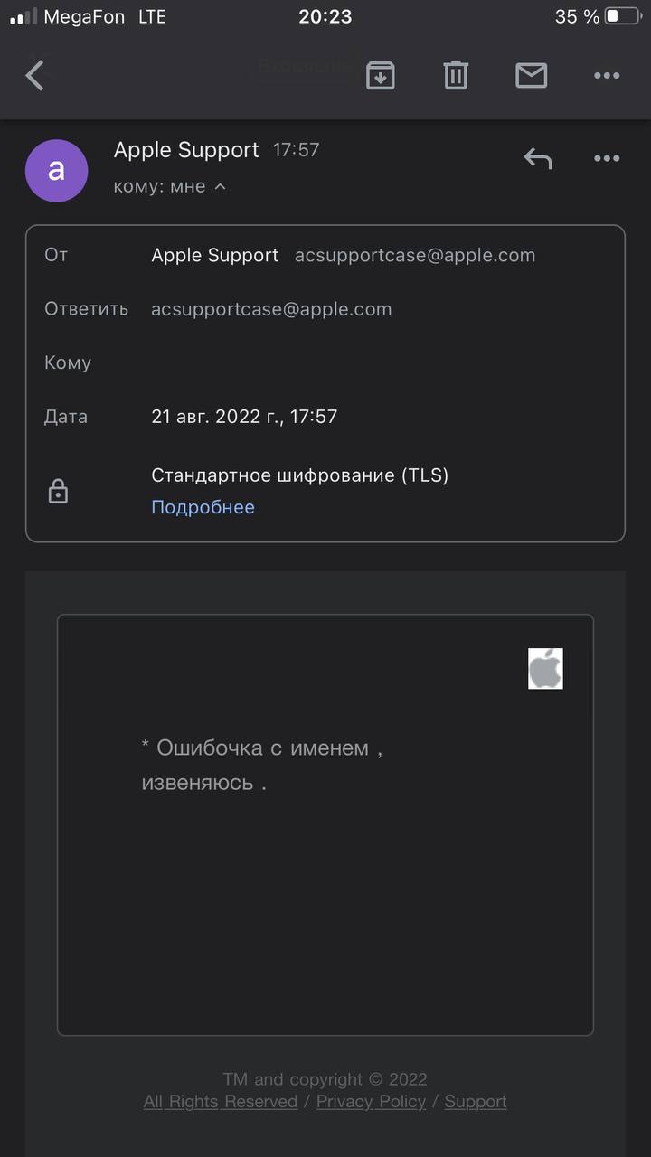Archive this email with the archive icon
This screenshot has height=1157, width=651.
tap(381, 76)
